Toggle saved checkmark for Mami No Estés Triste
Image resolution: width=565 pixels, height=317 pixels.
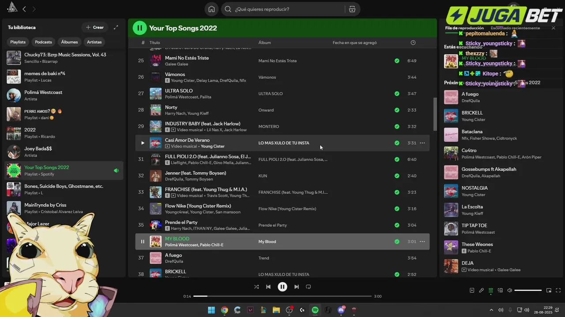[x=397, y=61]
